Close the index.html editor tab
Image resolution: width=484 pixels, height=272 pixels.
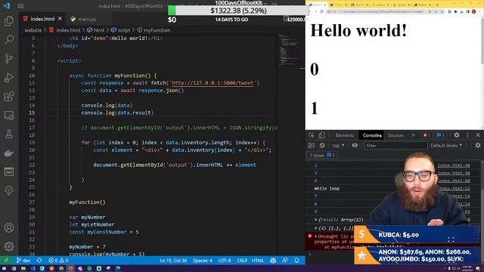[60, 19]
